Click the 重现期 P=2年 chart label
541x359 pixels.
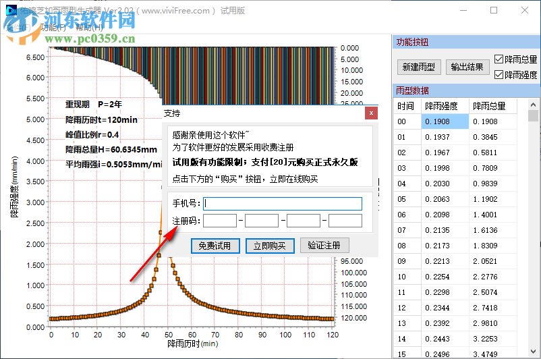(x=94, y=104)
